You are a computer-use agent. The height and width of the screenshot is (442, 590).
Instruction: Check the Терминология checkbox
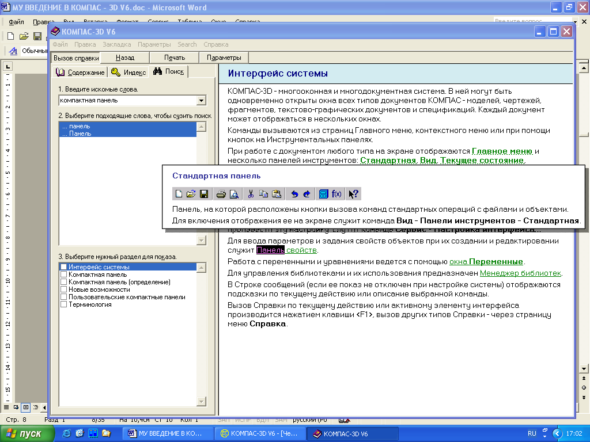(x=63, y=304)
